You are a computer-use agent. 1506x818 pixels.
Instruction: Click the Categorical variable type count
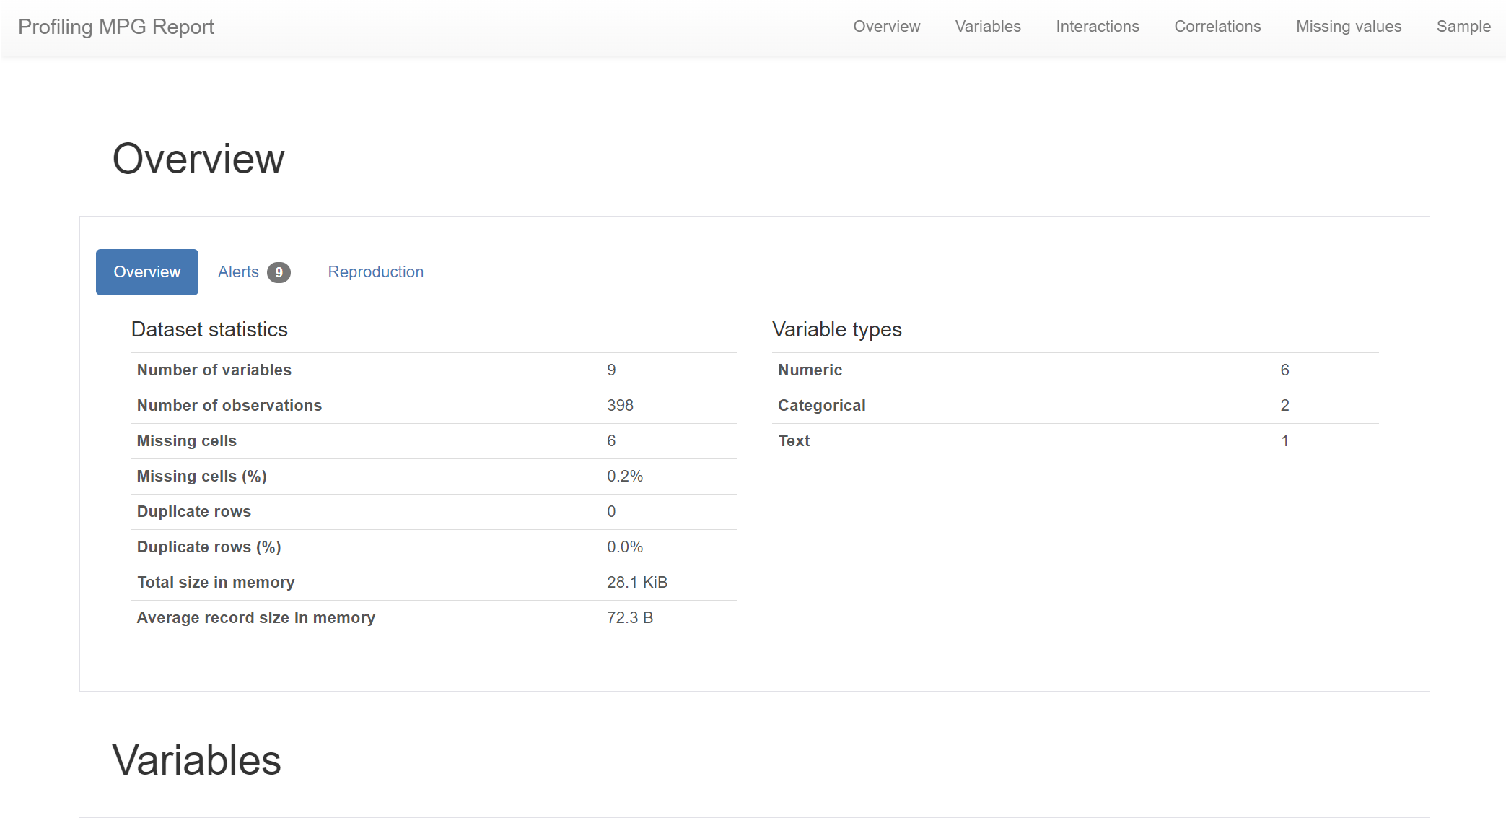(x=1284, y=406)
